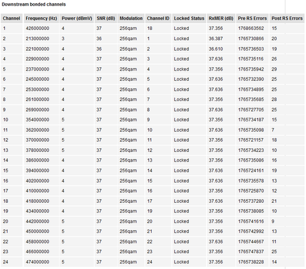
Task: Select frequency value 458000000
Action: pos(38,242)
